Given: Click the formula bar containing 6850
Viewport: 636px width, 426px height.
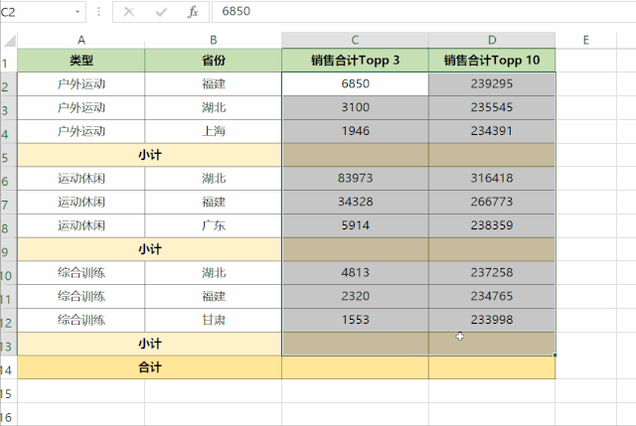Looking at the screenshot, I should (x=424, y=11).
